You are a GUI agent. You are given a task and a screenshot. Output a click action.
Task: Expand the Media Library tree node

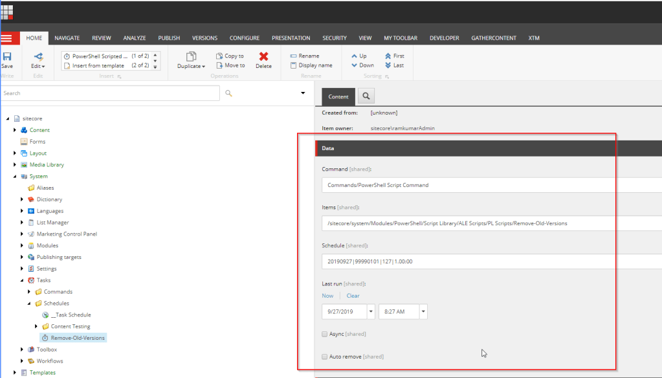[x=15, y=165]
